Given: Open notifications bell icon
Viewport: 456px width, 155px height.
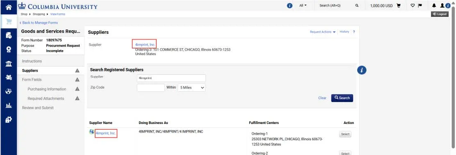Looking at the screenshot, I should point(434,5).
